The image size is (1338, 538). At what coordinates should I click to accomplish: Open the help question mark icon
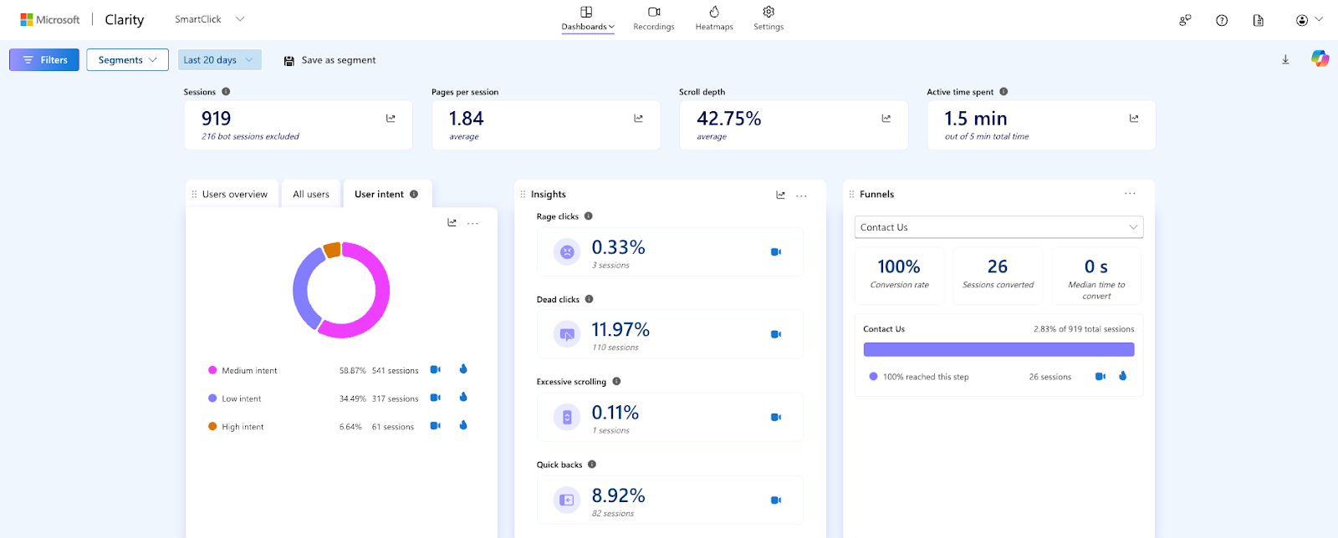(1222, 20)
